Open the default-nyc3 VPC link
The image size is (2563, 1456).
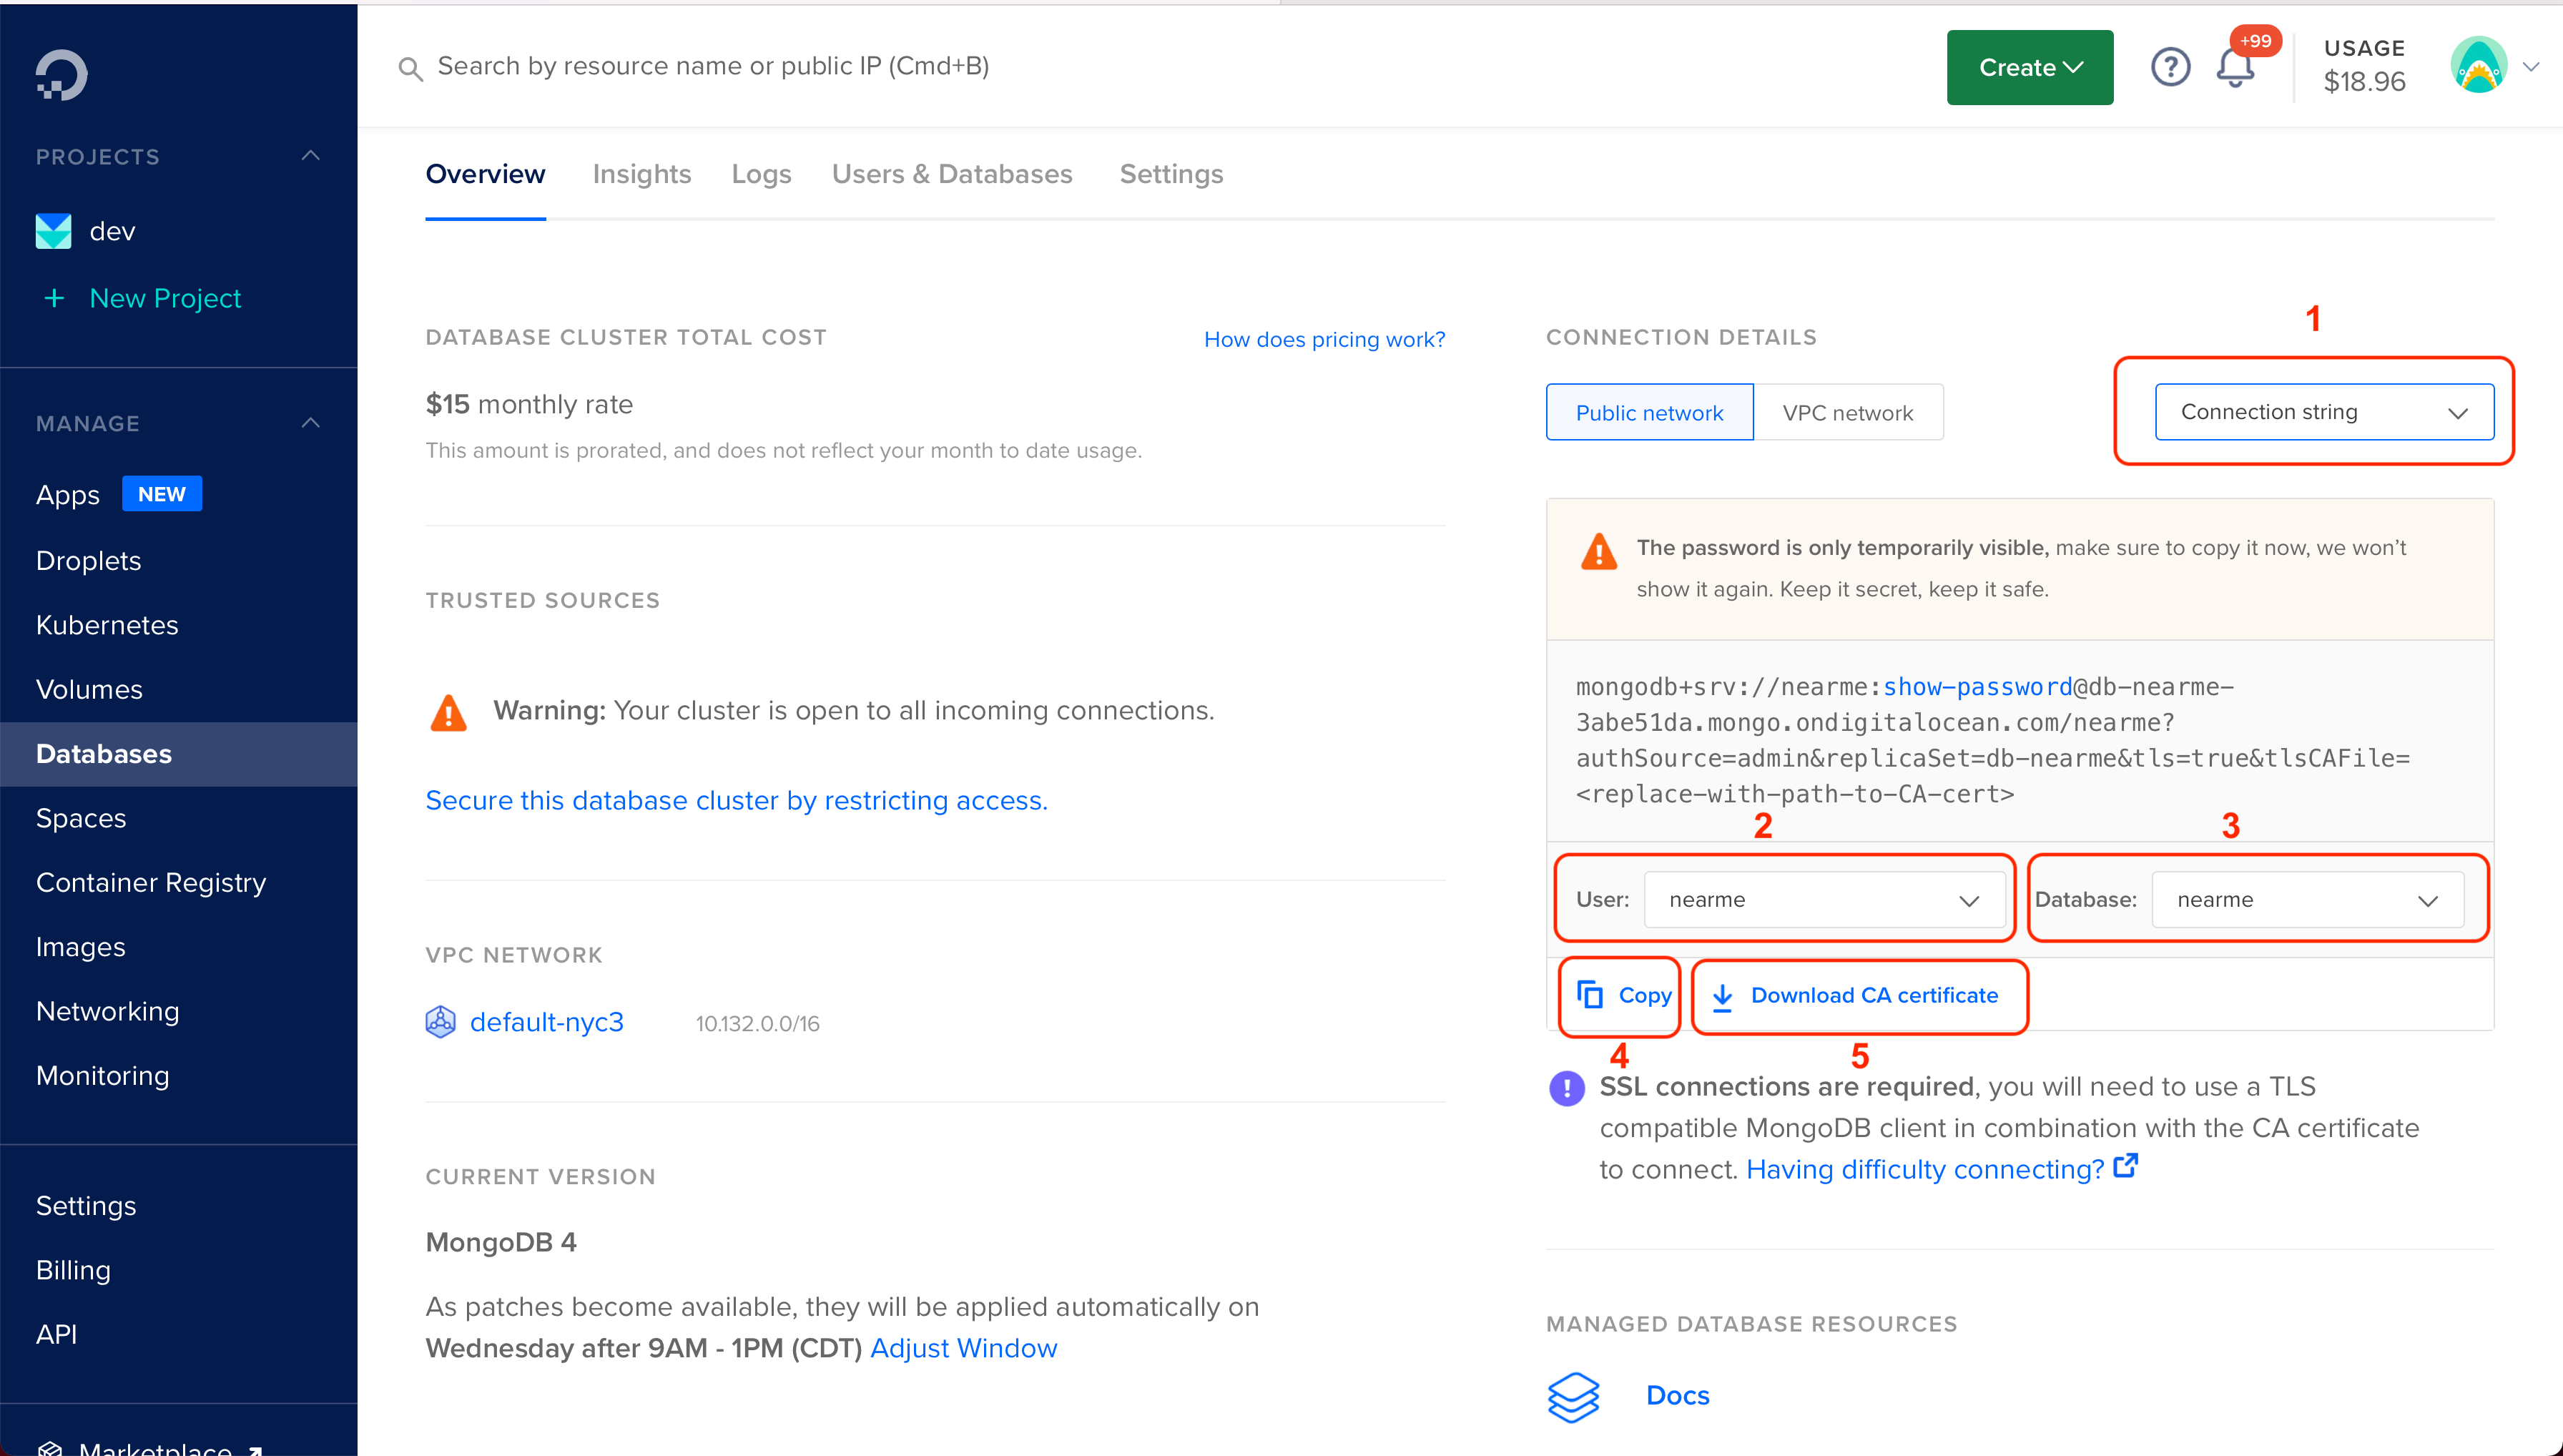(546, 1022)
